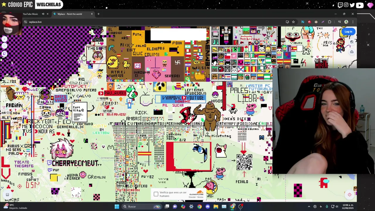
Task: Open Task View from the taskbar
Action: pyautogui.click(x=167, y=207)
